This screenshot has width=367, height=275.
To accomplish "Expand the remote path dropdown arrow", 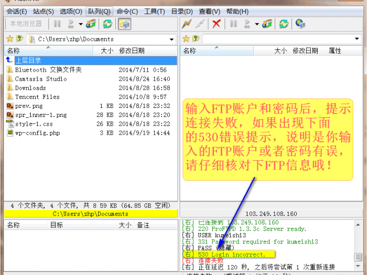I will 357,39.
